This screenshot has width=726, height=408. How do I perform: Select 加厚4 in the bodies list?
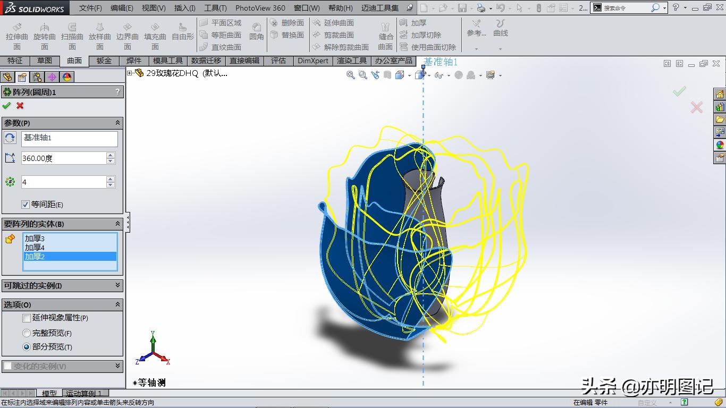[x=36, y=247]
